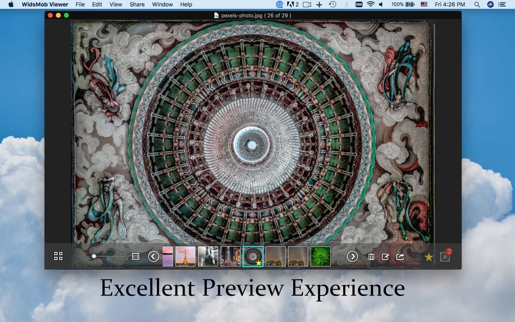Click the share export icon
The width and height of the screenshot is (515, 322).
tap(400, 257)
